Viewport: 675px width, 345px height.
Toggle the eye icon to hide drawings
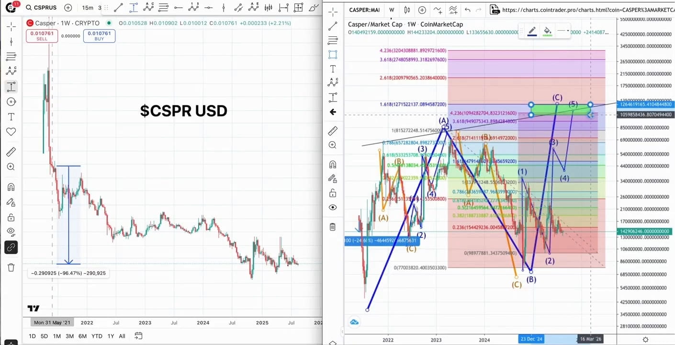pyautogui.click(x=333, y=207)
